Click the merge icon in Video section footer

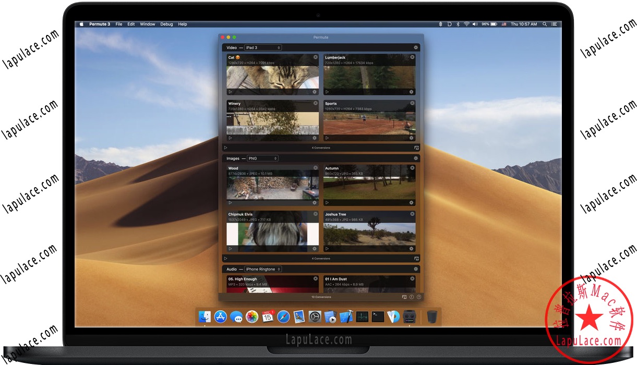416,148
